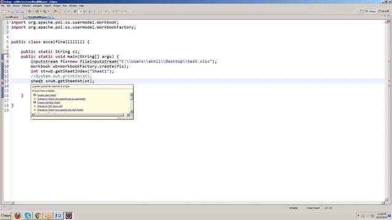The height and width of the screenshot is (220, 392).
Task: Open the Project menu
Action: (x=57, y=5)
